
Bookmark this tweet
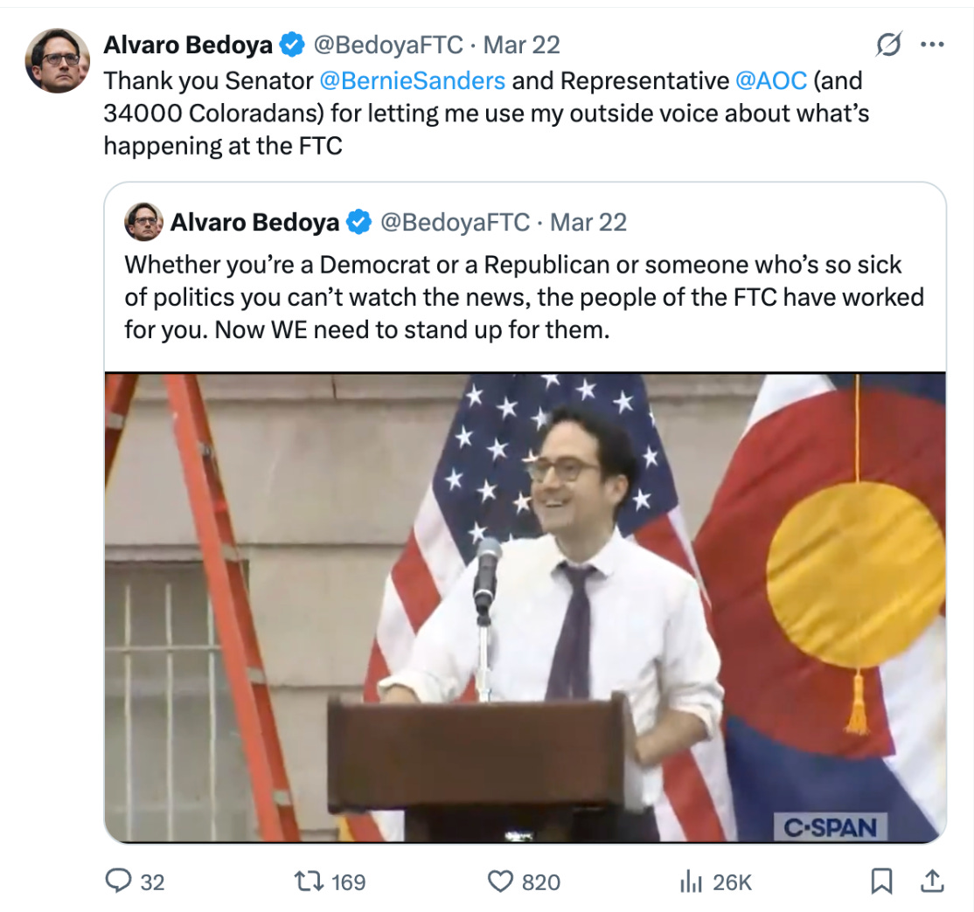coord(881,881)
